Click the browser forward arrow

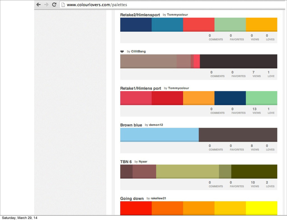(x=46, y=4)
